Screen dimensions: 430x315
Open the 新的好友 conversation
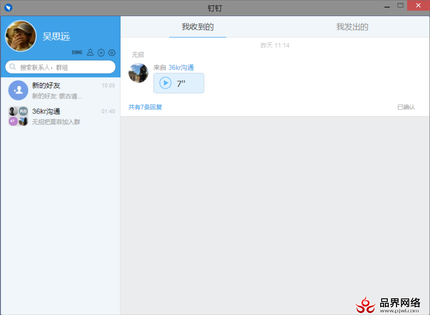pyautogui.click(x=60, y=90)
